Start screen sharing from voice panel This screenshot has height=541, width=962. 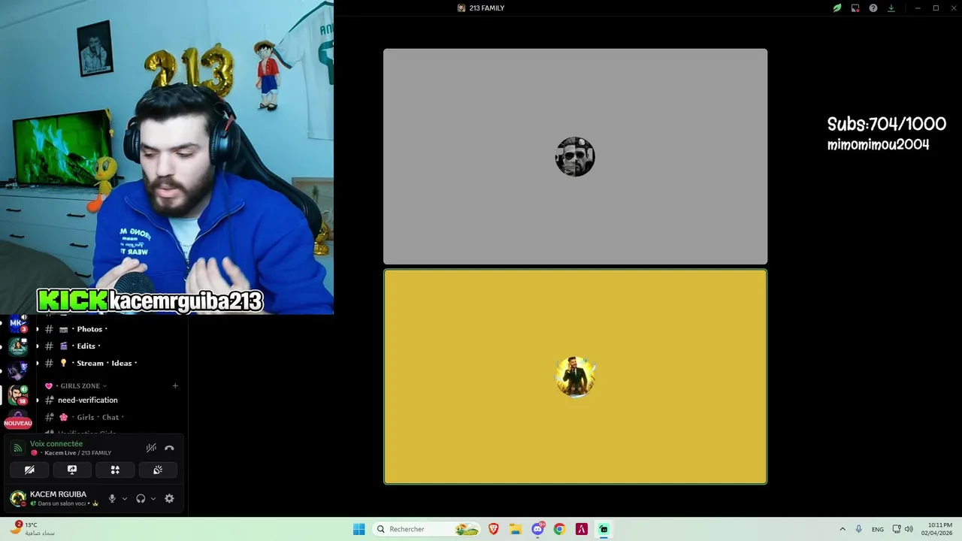tap(72, 470)
